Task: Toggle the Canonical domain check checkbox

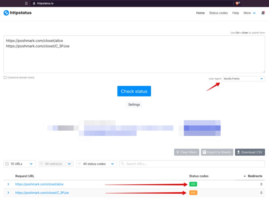Action: click(x=5, y=77)
